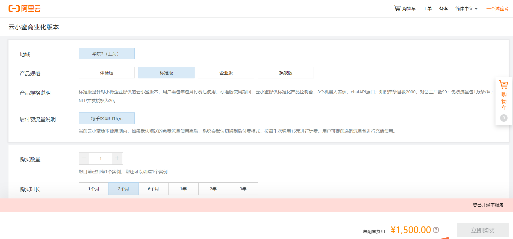Image resolution: width=513 pixels, height=239 pixels.
Task: Click the 云小蜜商业化版本 page title
Action: (34, 27)
